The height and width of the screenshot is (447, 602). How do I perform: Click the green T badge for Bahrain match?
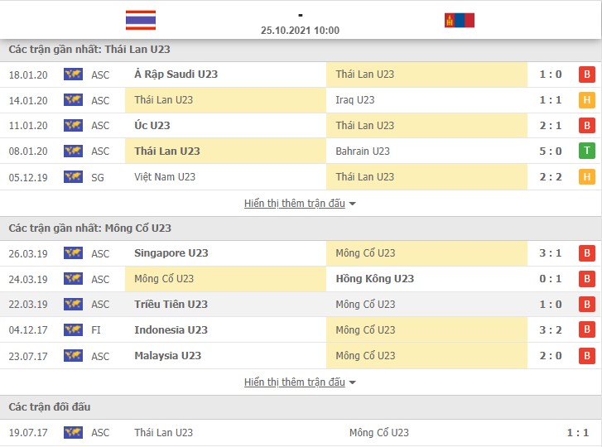586,151
